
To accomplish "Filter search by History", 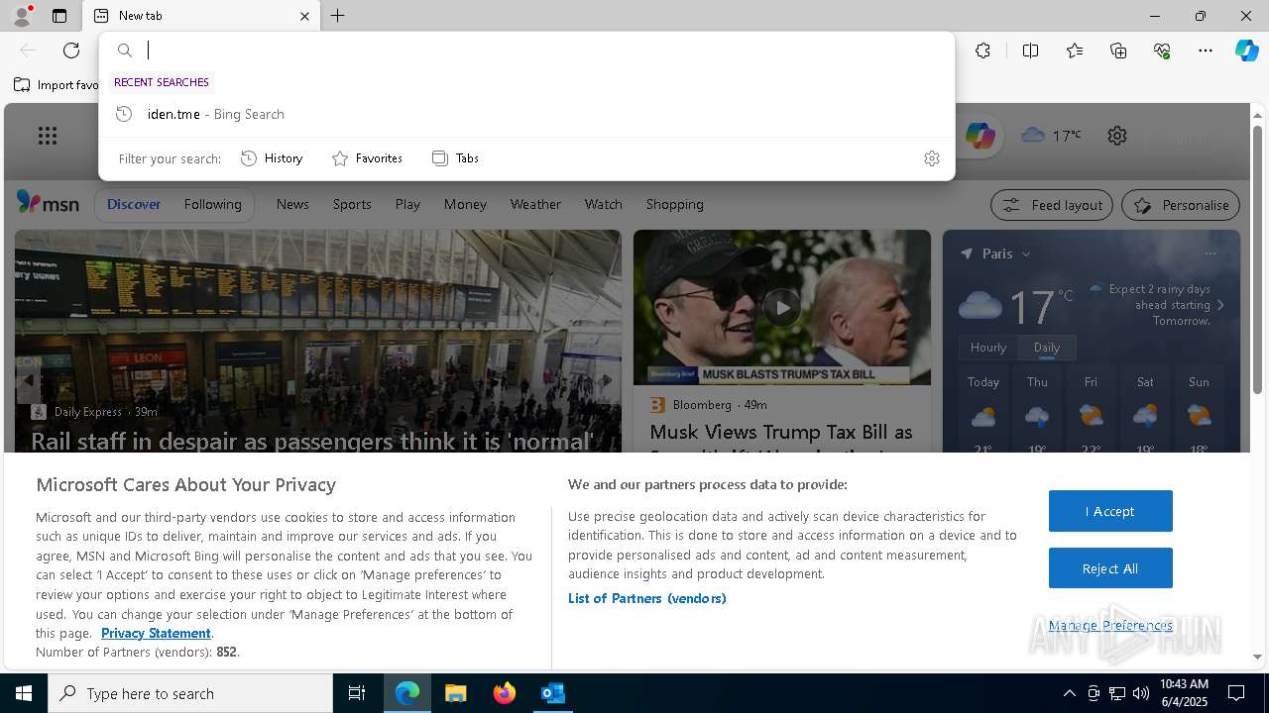I will (272, 158).
